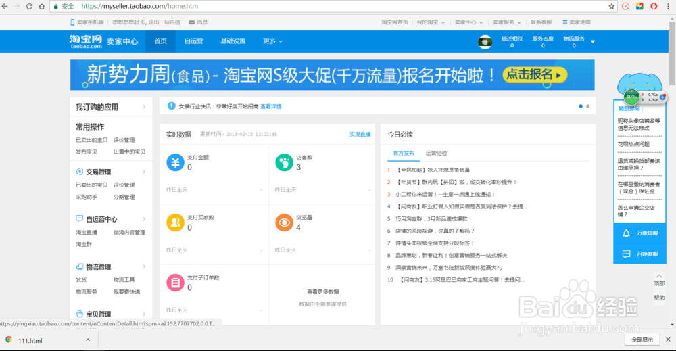Select the 官方发布 tab
The image size is (676, 351).
click(x=404, y=153)
